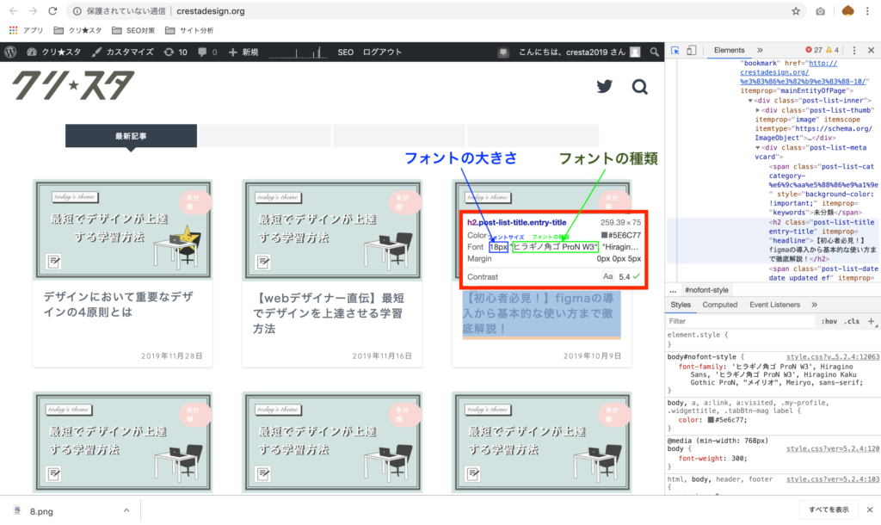Click the date 2019年10月9日
This screenshot has width=881, height=525.
[x=592, y=355]
